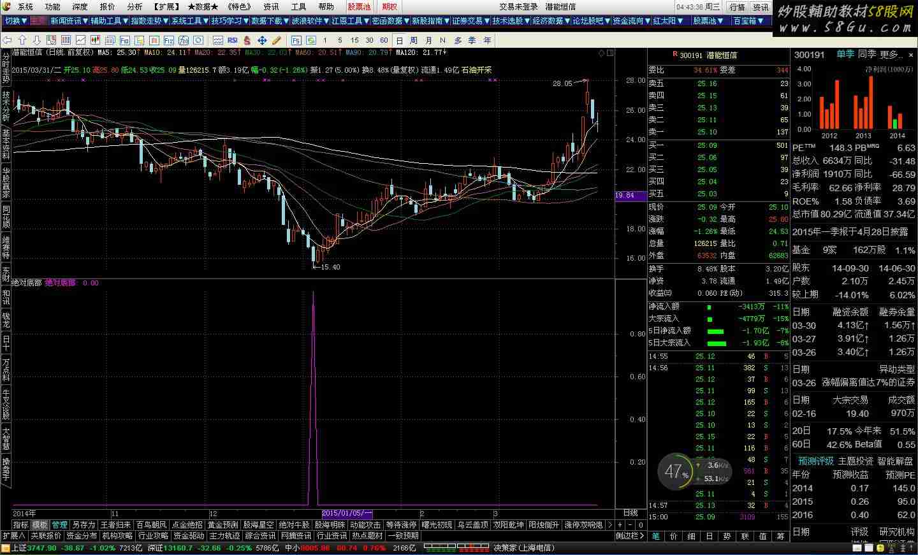Click the left arrow back icon in toolbar

pos(7,40)
